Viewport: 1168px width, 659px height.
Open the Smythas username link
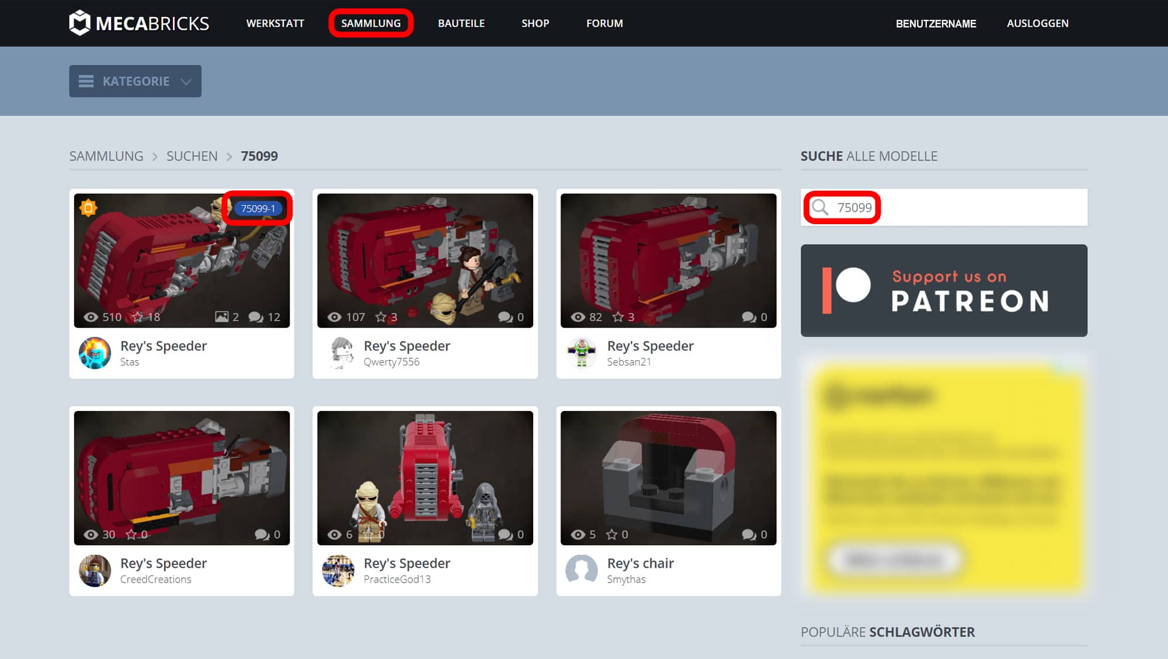[x=626, y=580]
